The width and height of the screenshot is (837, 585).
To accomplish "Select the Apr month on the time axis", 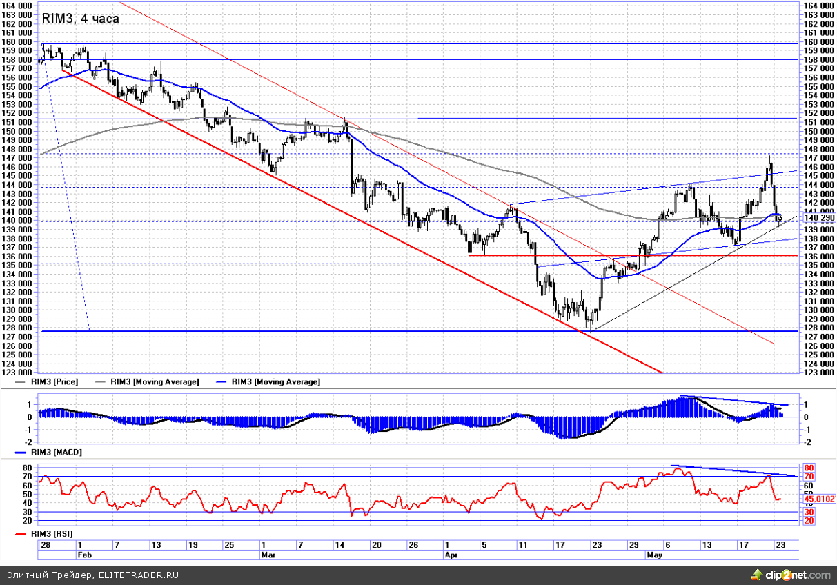I will [451, 554].
